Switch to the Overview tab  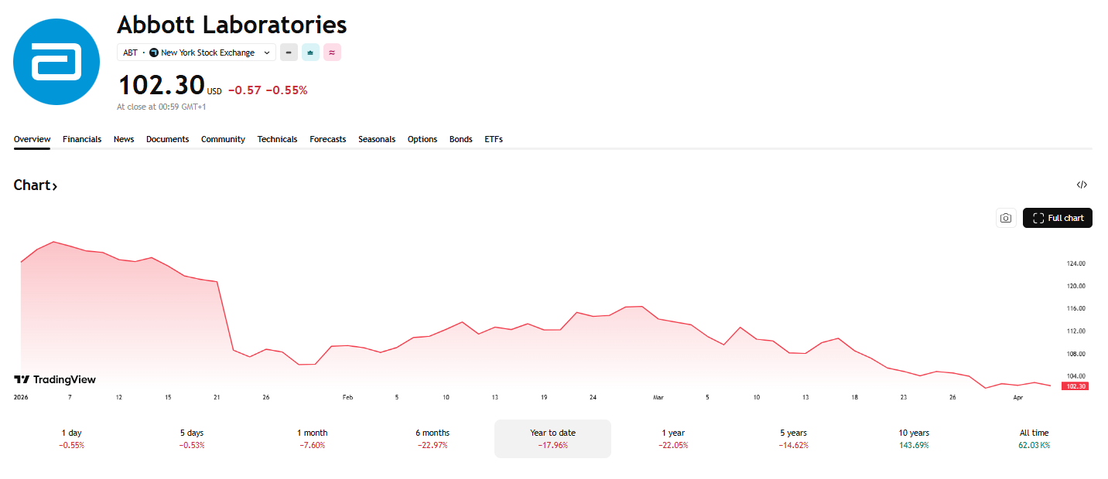(x=32, y=139)
